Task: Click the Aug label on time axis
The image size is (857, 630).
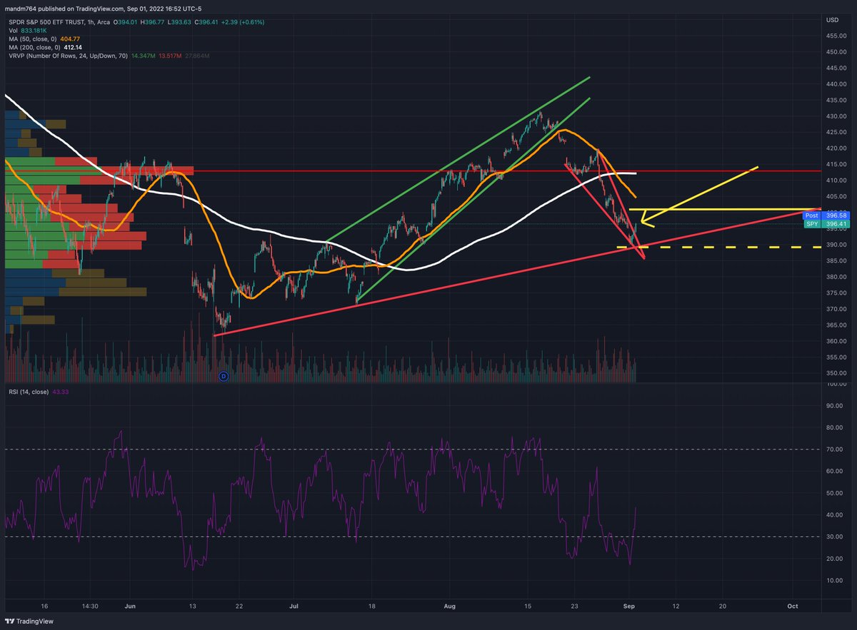Action: 449,605
